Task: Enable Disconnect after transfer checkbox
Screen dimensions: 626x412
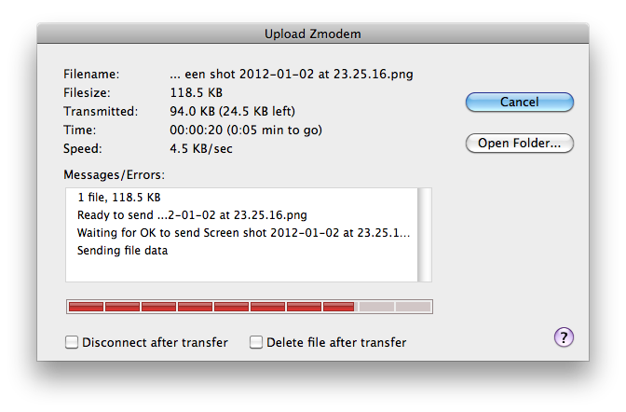Action: point(72,342)
